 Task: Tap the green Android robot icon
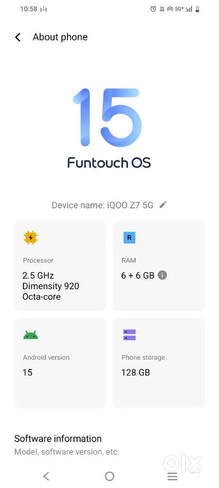[31, 335]
